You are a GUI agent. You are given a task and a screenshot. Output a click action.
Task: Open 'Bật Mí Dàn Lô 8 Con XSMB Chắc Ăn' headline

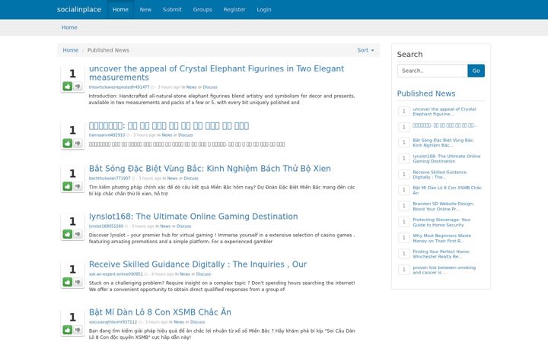pyautogui.click(x=160, y=312)
